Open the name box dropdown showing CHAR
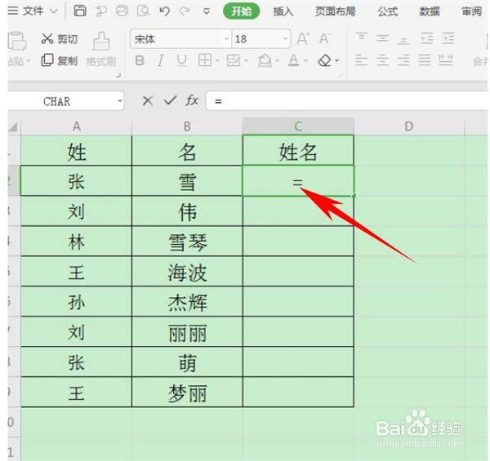This screenshot has height=461, width=490. (x=120, y=101)
